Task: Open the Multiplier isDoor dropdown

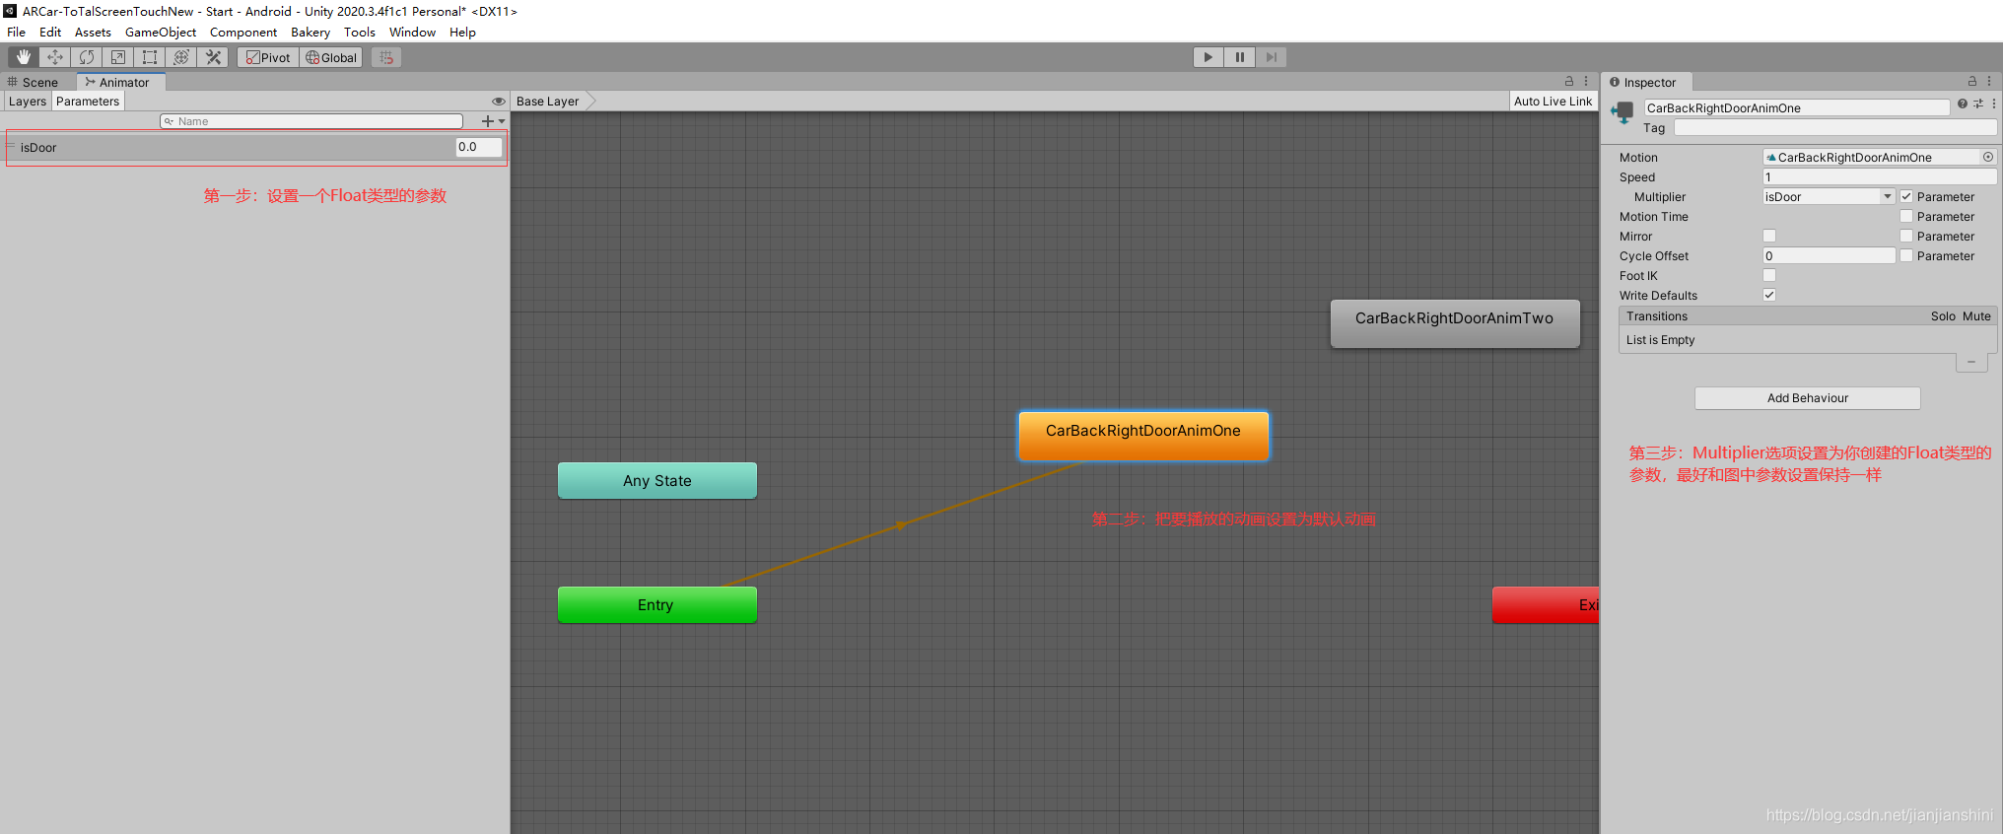Action: [x=1829, y=196]
